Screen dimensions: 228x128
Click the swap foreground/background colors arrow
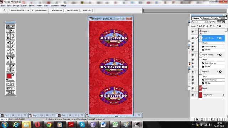coord(13,74)
